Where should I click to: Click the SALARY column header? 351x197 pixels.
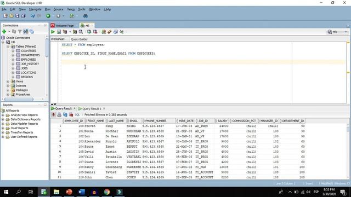tap(222, 121)
